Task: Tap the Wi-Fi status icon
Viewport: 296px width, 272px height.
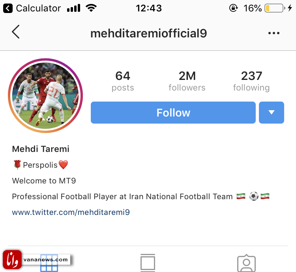Action: (91, 8)
